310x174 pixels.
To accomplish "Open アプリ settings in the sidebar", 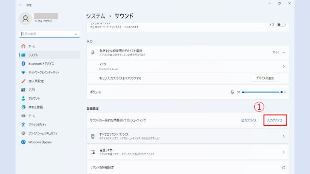I will [x=49, y=90].
